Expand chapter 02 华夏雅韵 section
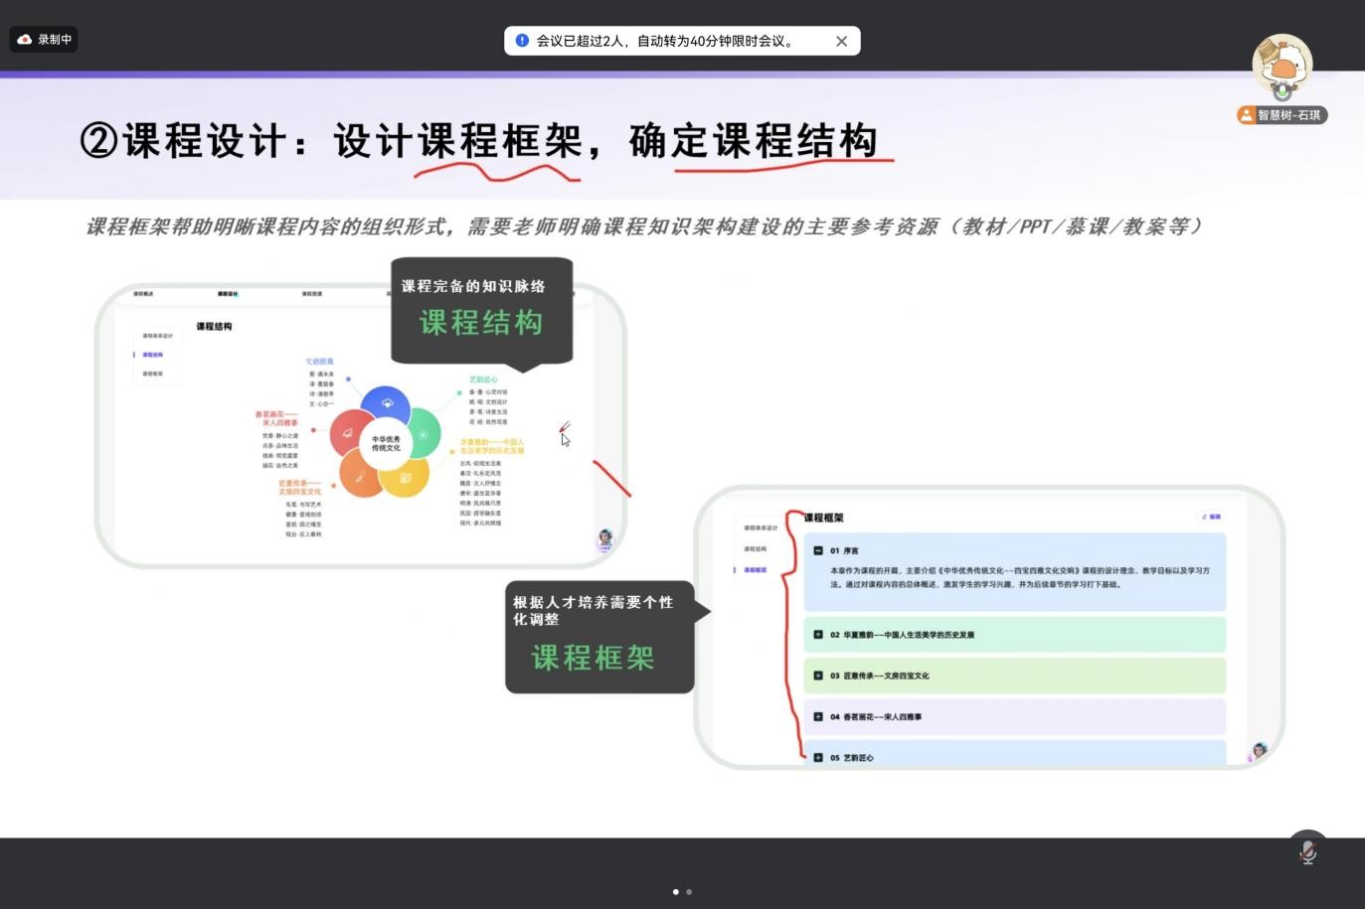This screenshot has height=909, width=1365. (818, 634)
